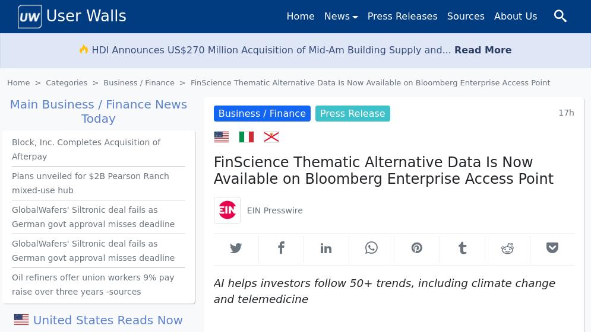Open the About Us page
591x332 pixels.
point(515,16)
